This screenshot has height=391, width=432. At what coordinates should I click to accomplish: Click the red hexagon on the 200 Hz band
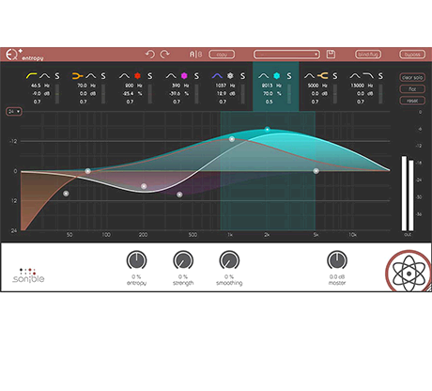[x=137, y=75]
